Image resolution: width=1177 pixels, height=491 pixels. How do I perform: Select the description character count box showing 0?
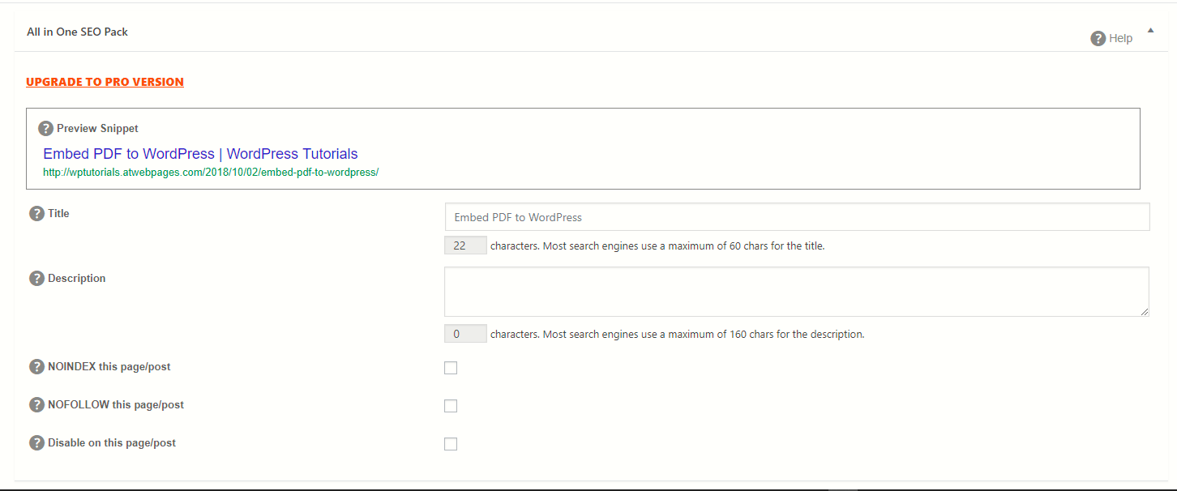coord(465,334)
